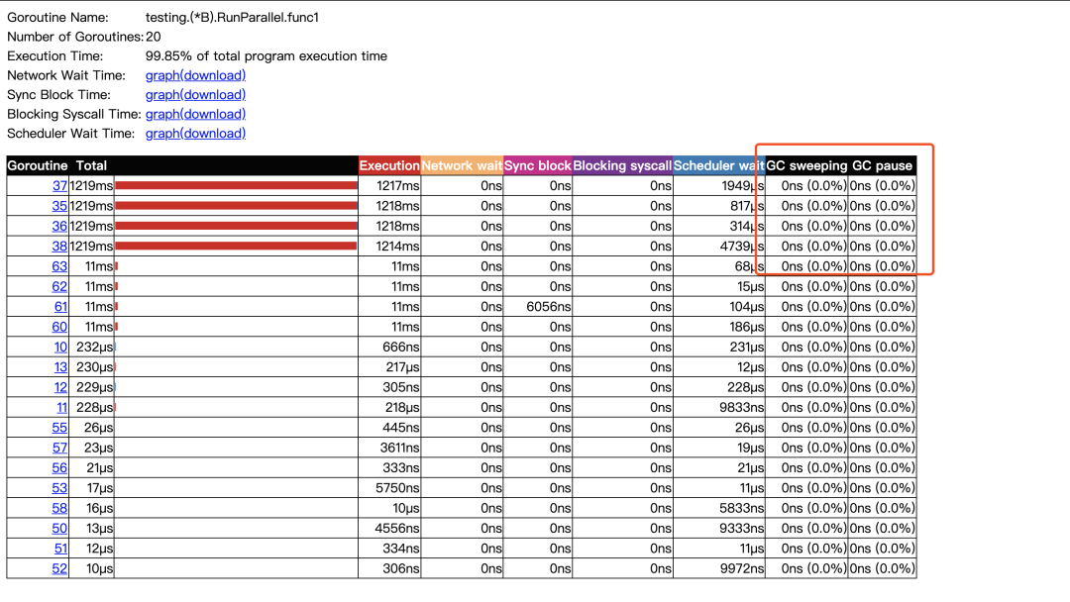
Task: Open goroutine 37 link
Action: [x=60, y=185]
